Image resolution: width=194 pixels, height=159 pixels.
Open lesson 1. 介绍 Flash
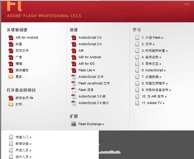click(153, 37)
